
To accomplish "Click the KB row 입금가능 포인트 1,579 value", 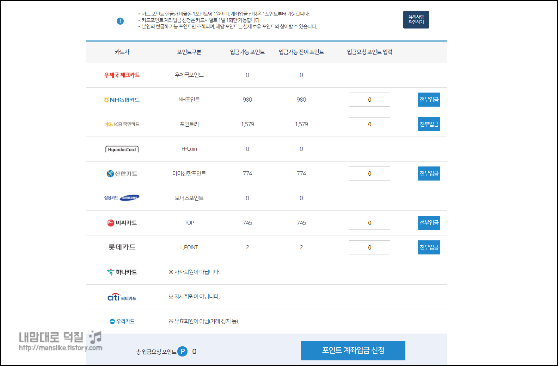I will click(247, 124).
